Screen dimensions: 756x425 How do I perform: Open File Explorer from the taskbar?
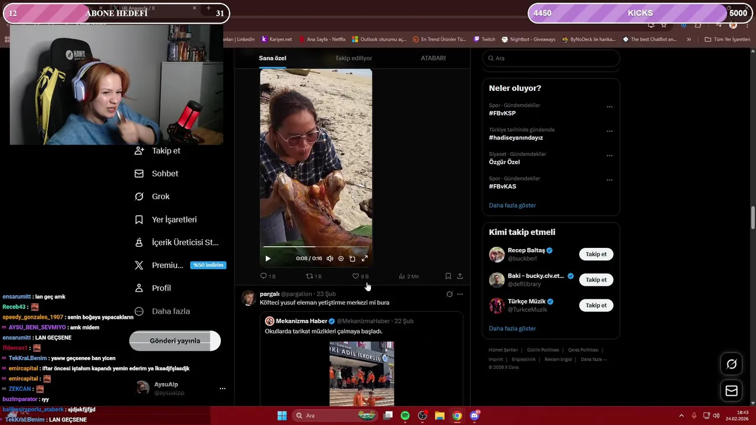pyautogui.click(x=439, y=416)
